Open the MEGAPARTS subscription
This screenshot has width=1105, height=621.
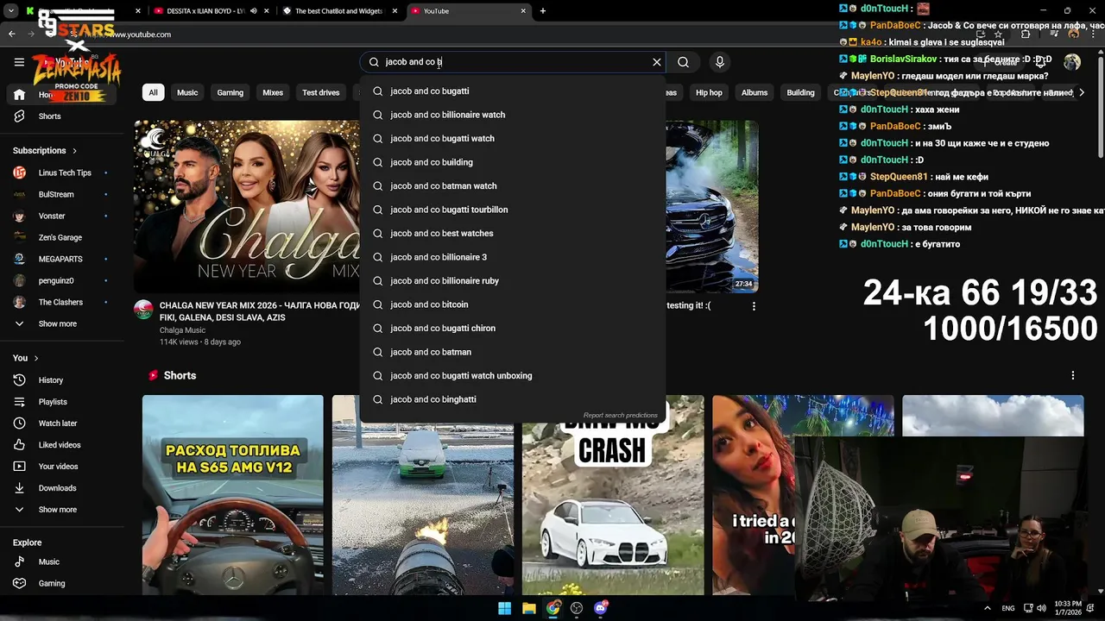(62, 260)
